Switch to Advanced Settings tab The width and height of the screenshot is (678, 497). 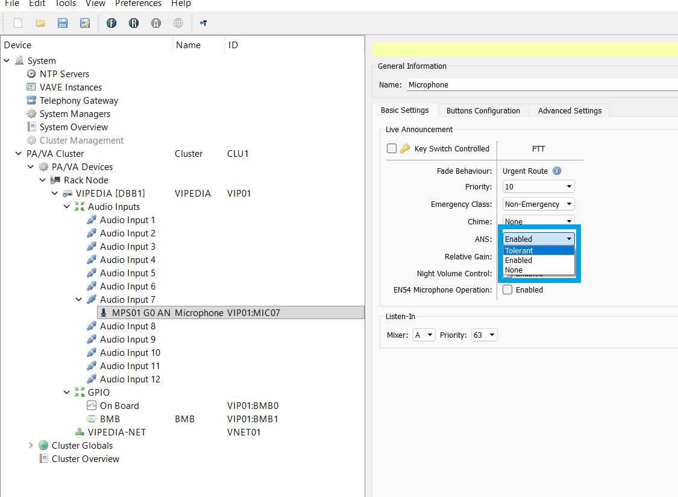pyautogui.click(x=570, y=111)
